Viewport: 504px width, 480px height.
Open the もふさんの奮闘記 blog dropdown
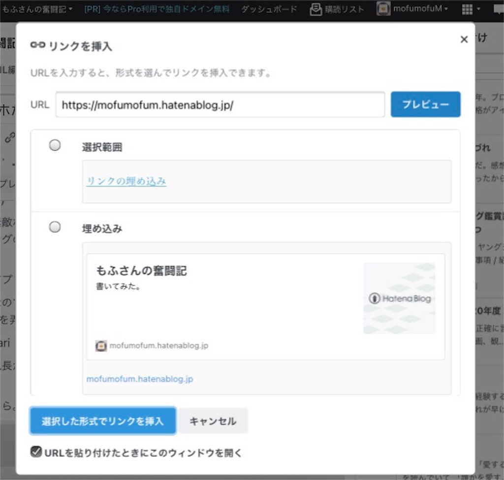pyautogui.click(x=37, y=9)
